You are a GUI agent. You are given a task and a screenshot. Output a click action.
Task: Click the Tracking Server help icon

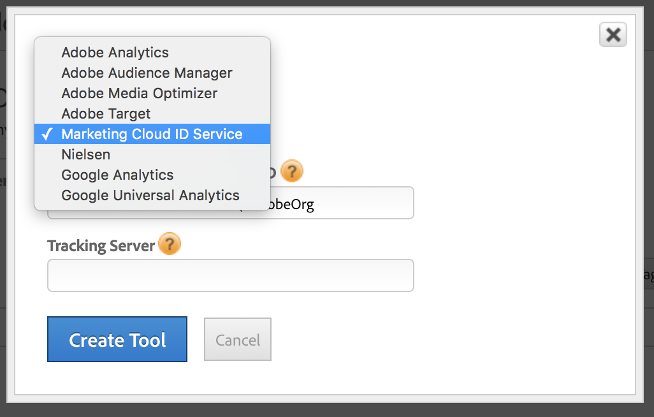tap(170, 244)
